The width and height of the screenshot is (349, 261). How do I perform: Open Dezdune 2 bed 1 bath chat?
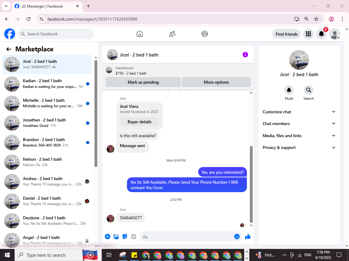47,221
